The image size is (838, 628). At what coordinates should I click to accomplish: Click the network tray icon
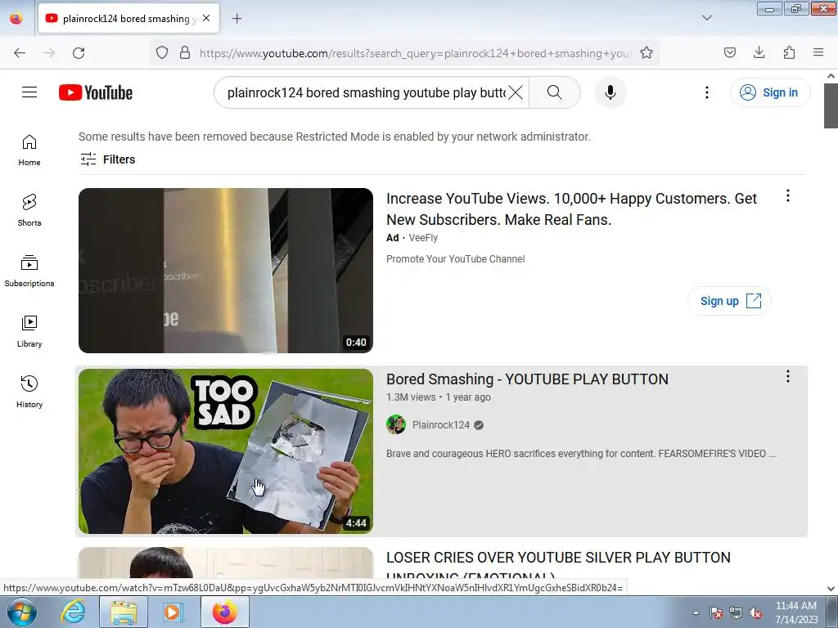(736, 613)
